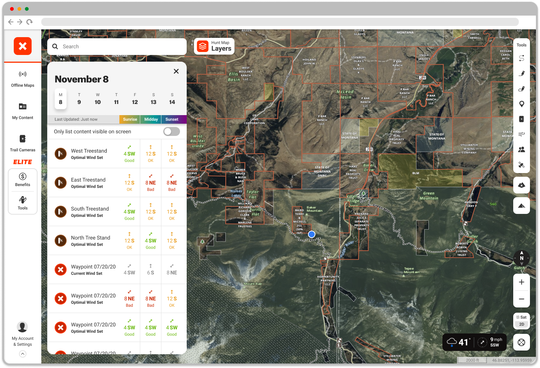Click the browser forward arrow
This screenshot has width=540, height=368.
point(20,22)
